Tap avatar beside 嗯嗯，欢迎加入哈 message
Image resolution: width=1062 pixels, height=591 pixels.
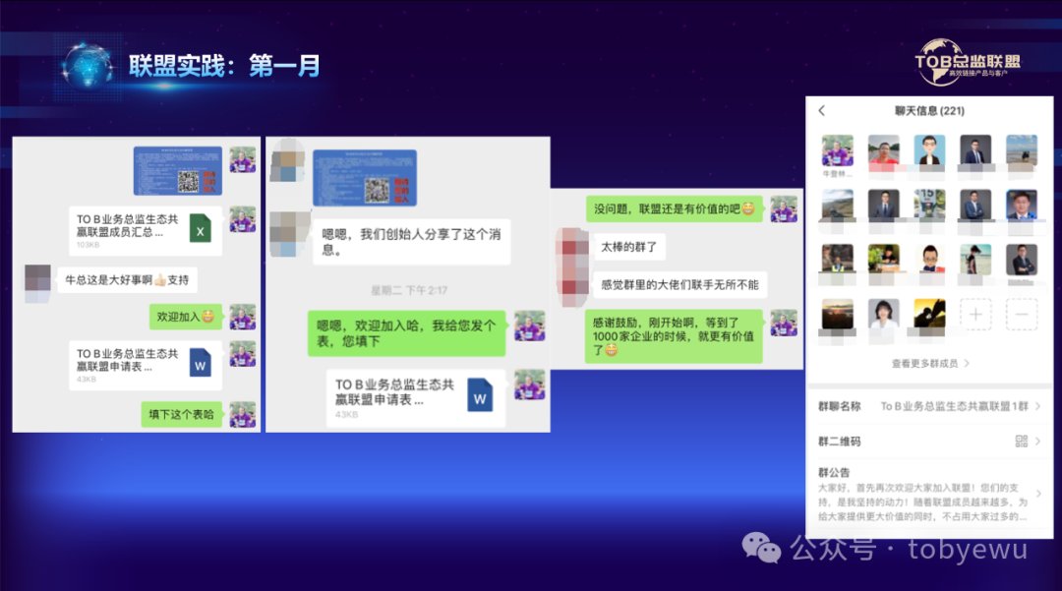point(530,325)
